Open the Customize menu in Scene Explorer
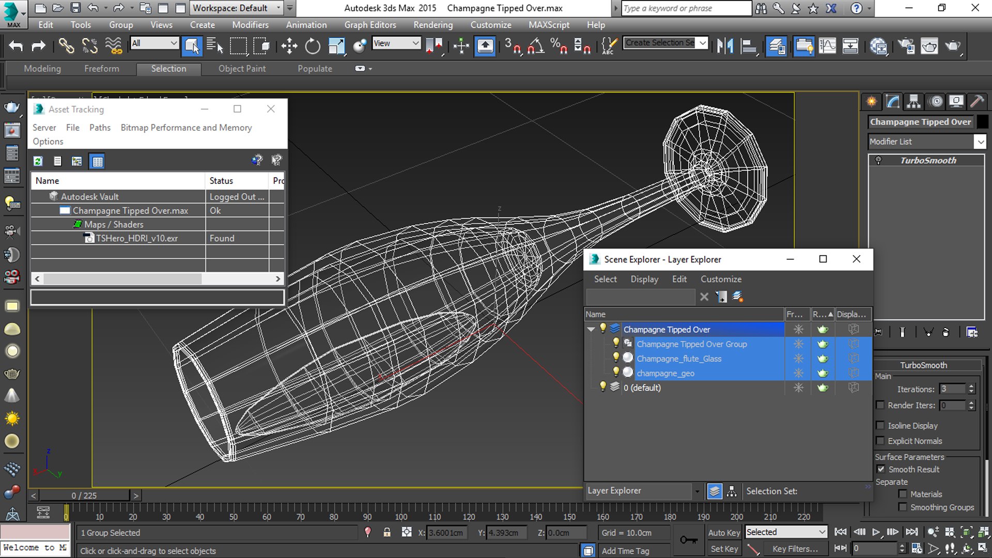992x558 pixels. click(721, 279)
